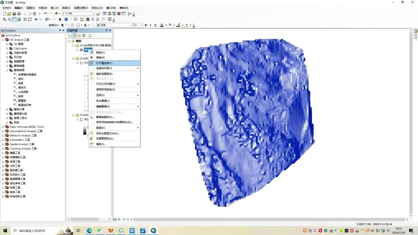Click the Add Data icon
418x235 pixels.
tap(56, 14)
